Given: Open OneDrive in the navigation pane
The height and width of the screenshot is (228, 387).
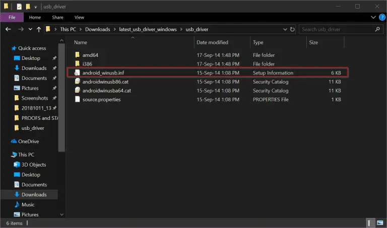Looking at the screenshot, I should (28, 141).
